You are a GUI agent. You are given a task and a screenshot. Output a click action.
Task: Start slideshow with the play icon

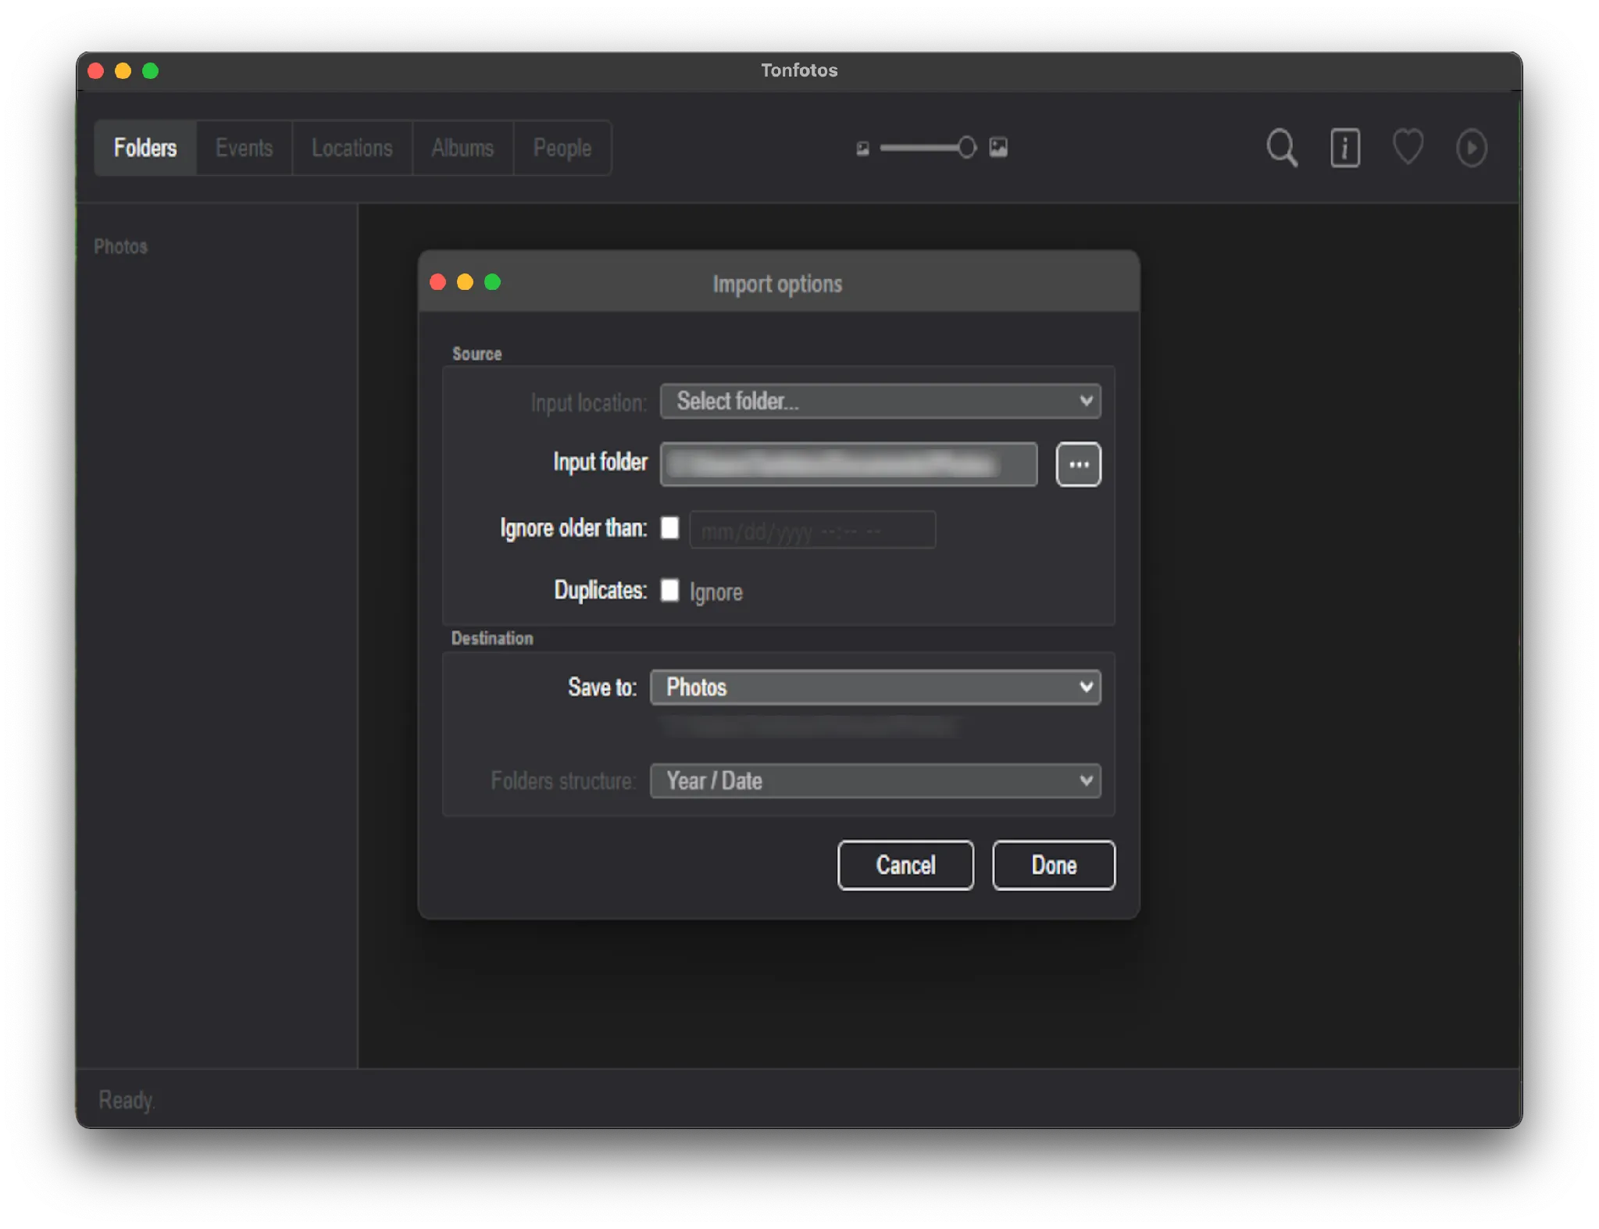[1471, 148]
